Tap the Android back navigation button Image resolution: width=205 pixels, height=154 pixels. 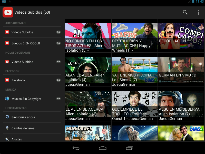click(76, 148)
